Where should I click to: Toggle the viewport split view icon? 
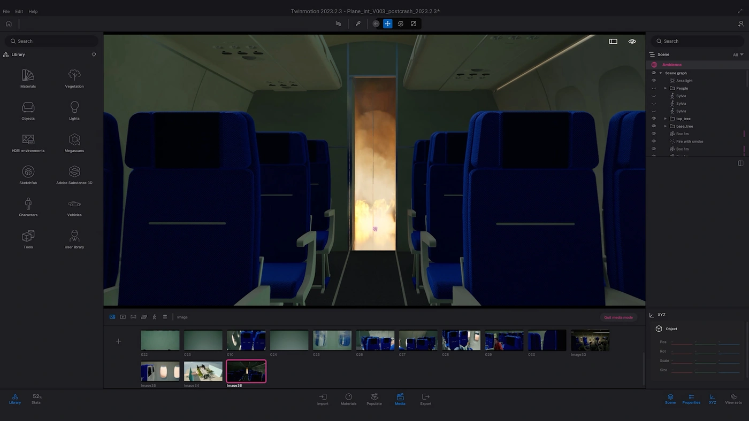coord(613,41)
